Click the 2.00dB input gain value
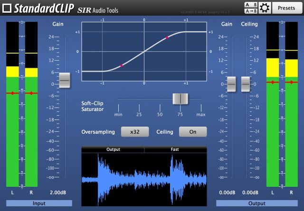The image size is (304, 211). pyautogui.click(x=58, y=193)
